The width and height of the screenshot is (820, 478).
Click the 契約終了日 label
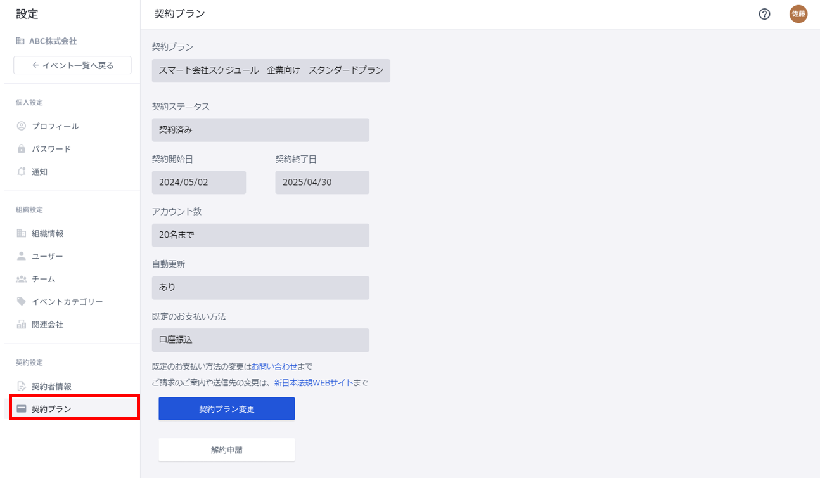pyautogui.click(x=296, y=159)
